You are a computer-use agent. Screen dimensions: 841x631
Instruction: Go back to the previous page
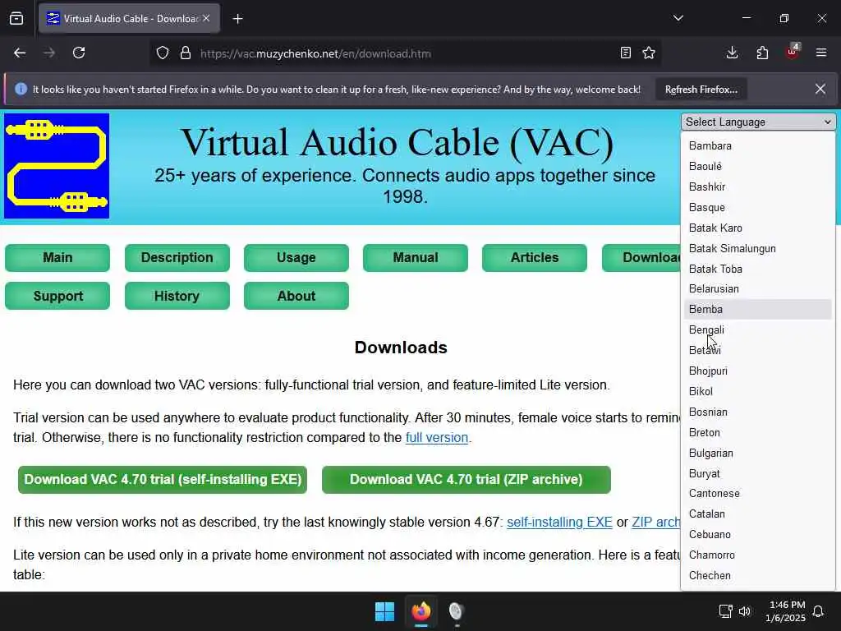pos(20,53)
